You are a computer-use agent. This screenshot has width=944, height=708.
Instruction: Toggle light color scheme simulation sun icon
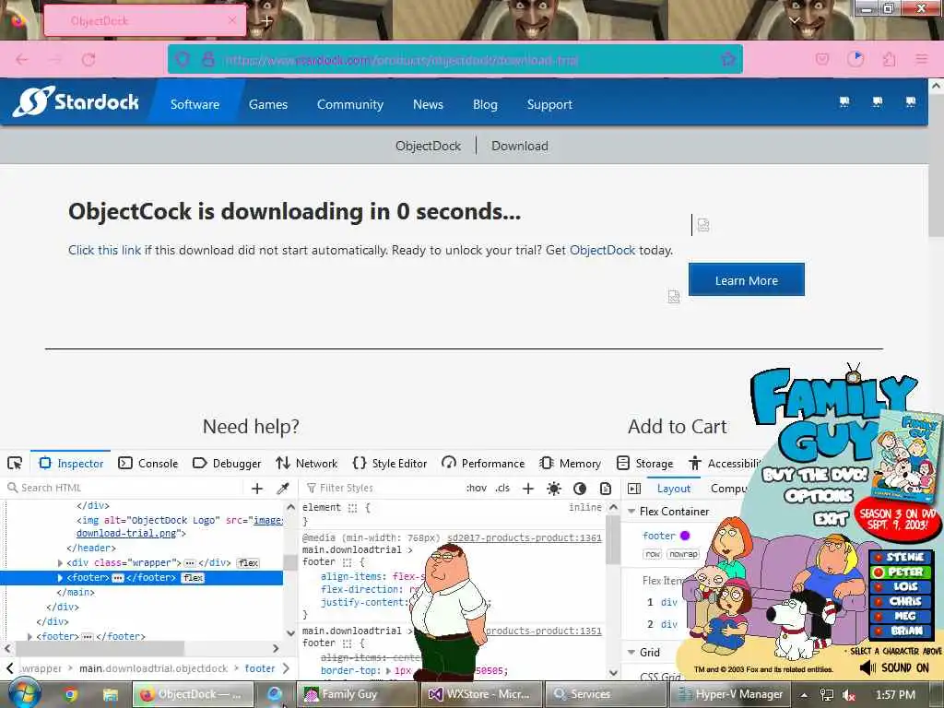554,489
